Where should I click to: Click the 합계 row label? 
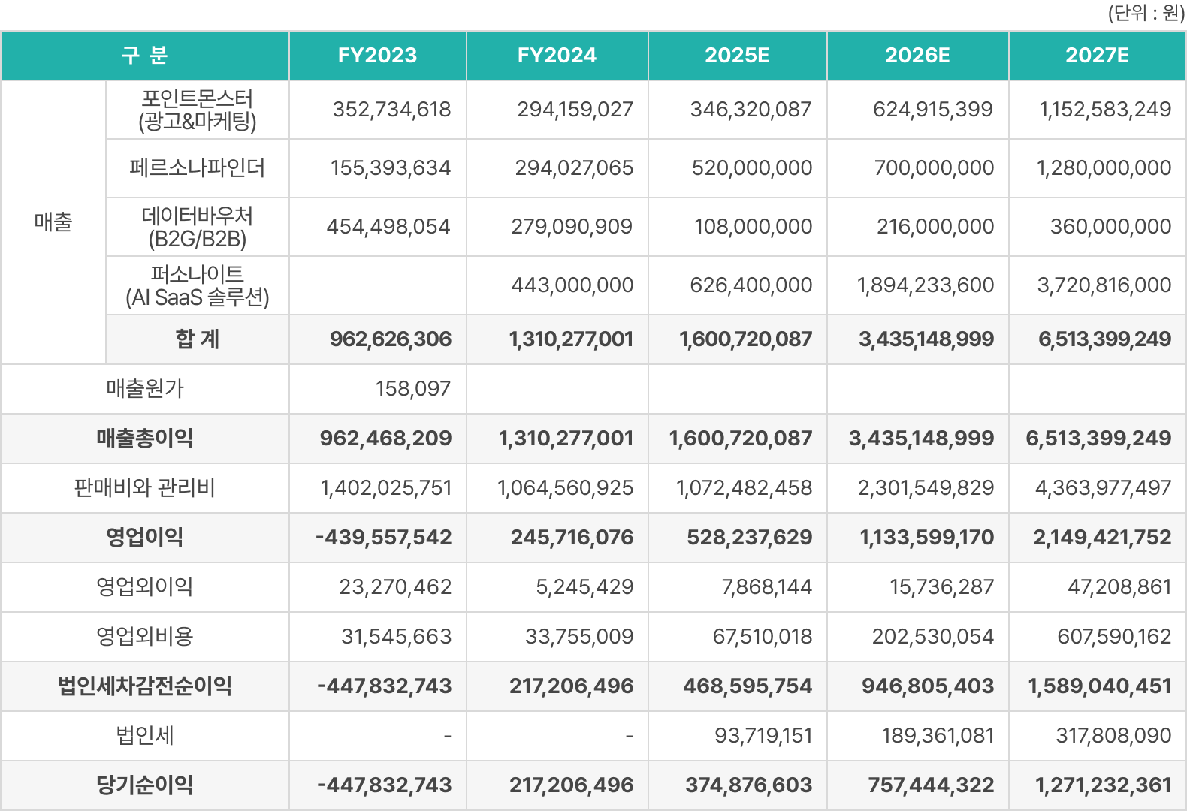198,339
